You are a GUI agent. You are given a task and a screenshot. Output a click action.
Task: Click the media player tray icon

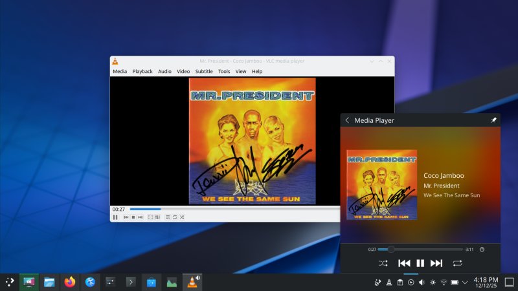[411, 283]
